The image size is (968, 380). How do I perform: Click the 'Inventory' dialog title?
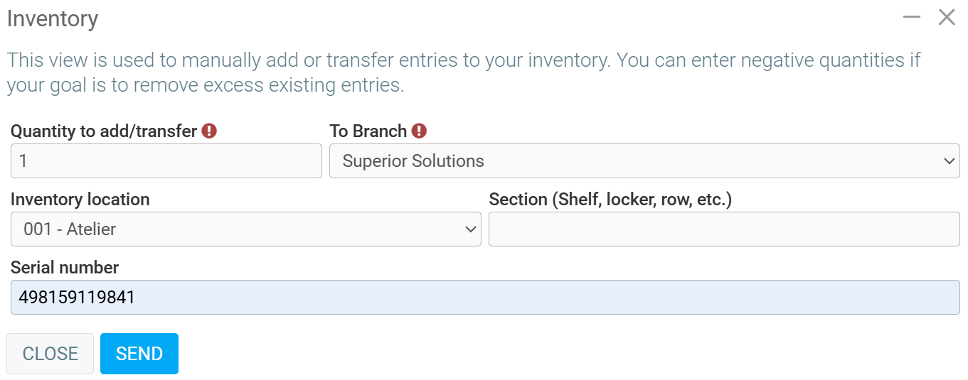tap(53, 19)
